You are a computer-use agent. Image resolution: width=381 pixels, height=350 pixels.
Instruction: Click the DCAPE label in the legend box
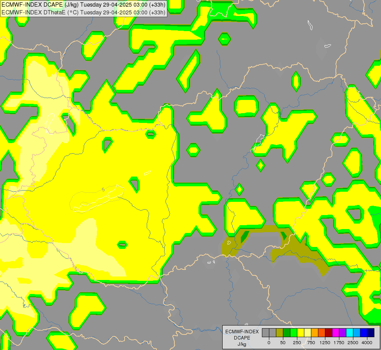tap(242, 338)
